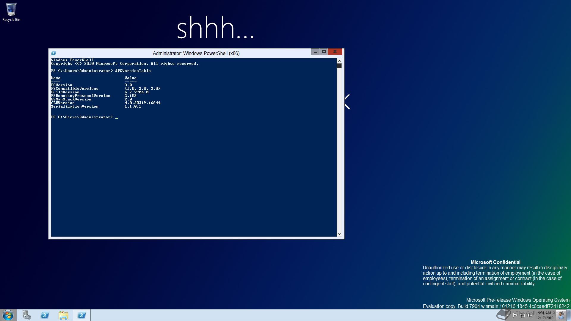Click the CLRVersion row label
The image size is (571, 321).
pos(63,103)
